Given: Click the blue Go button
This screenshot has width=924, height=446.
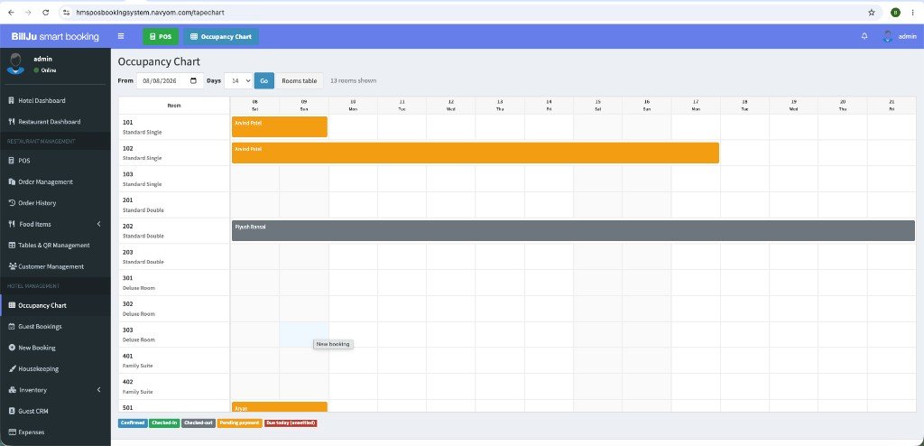Looking at the screenshot, I should [x=264, y=81].
